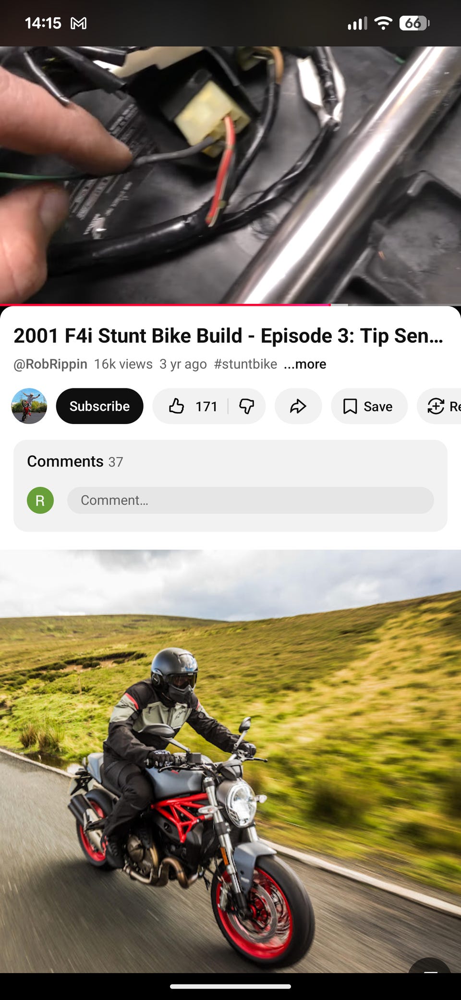This screenshot has width=461, height=1000.
Task: Subscribe to the RobRippin channel
Action: [99, 406]
